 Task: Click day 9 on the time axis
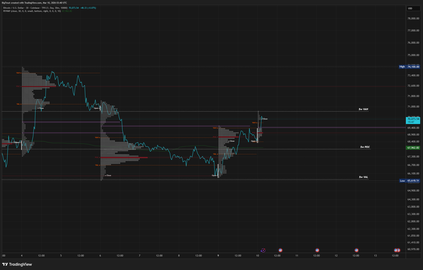[x=218, y=256]
